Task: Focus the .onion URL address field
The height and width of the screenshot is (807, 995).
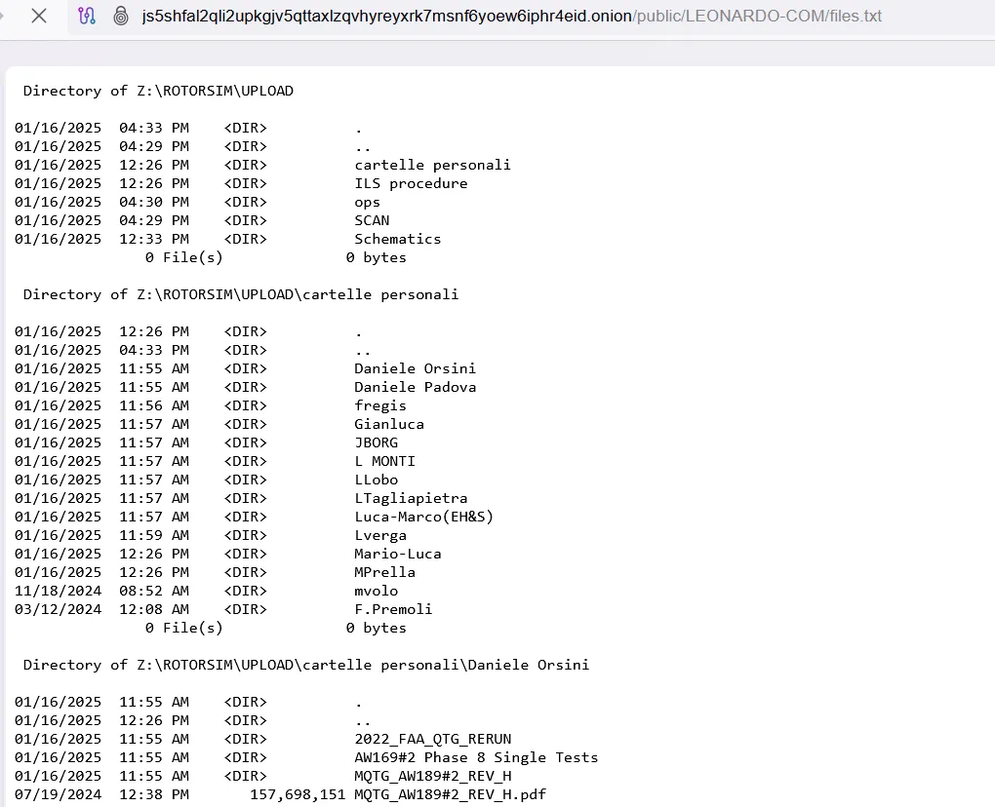Action: [x=511, y=16]
